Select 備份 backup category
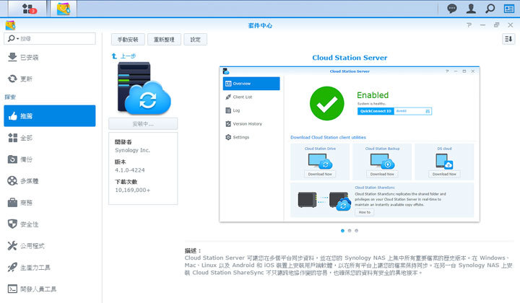Viewport: 520px width, 303px height. [50, 159]
